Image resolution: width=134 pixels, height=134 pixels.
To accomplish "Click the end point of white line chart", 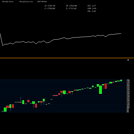I will (x=121, y=33).
